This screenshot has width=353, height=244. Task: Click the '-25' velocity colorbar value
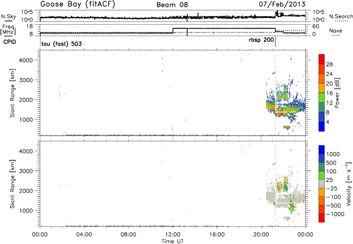click(x=332, y=188)
